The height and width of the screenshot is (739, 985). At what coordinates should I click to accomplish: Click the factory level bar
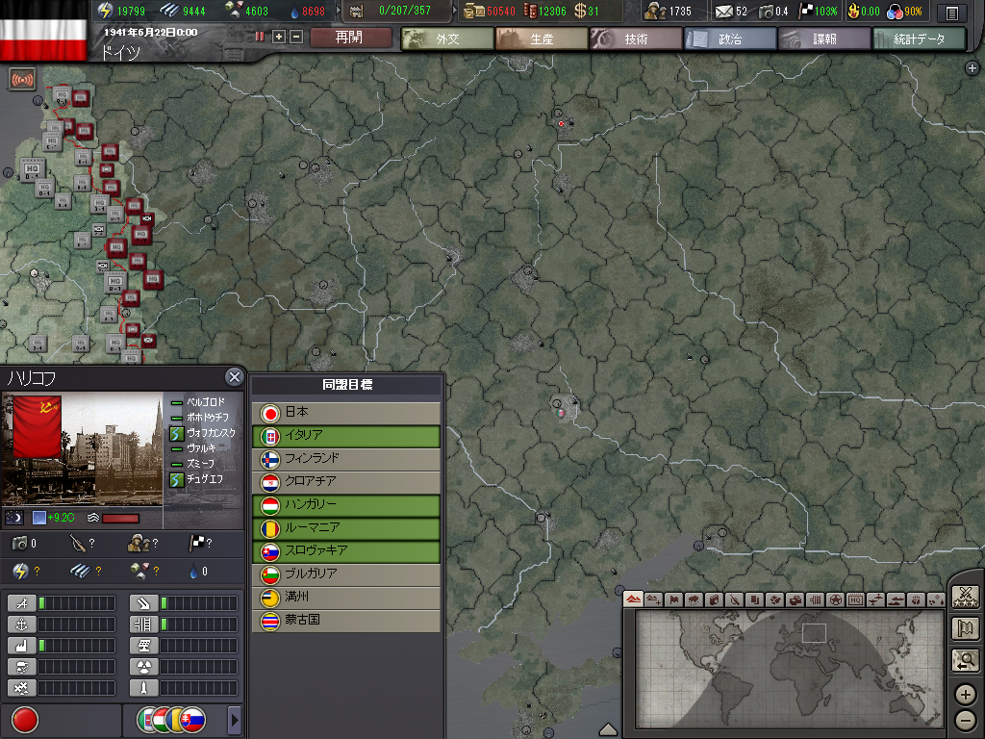coord(77,646)
